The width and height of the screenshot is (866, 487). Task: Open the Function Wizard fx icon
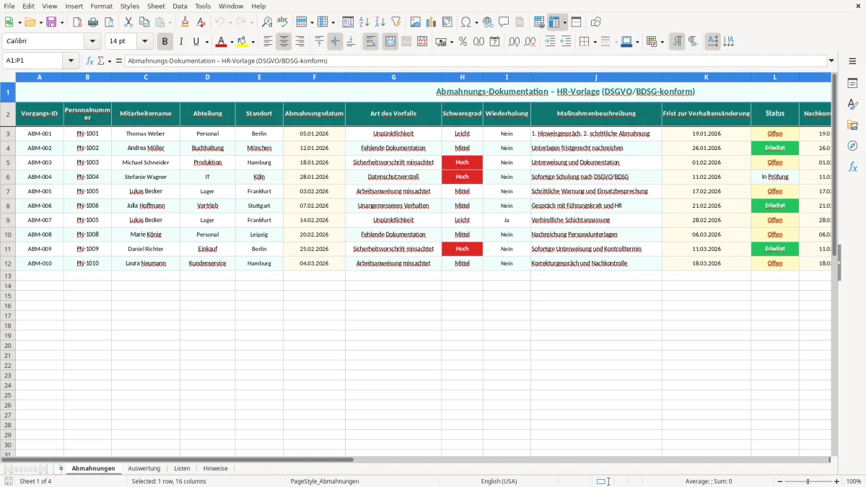89,61
